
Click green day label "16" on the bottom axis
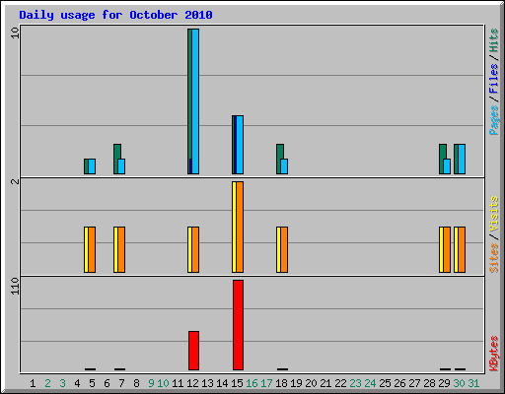pyautogui.click(x=252, y=383)
